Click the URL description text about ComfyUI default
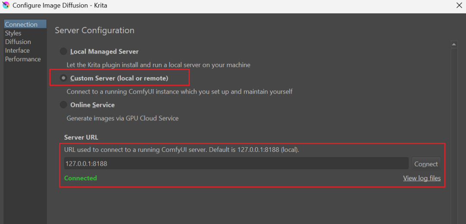This screenshot has height=224, width=466. [x=182, y=150]
